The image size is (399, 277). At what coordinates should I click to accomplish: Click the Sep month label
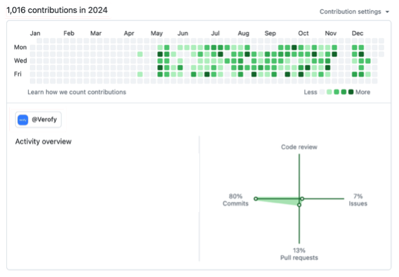click(270, 33)
